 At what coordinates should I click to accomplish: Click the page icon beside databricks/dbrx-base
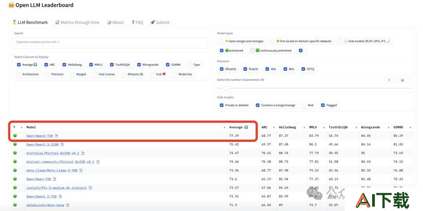click(68, 205)
